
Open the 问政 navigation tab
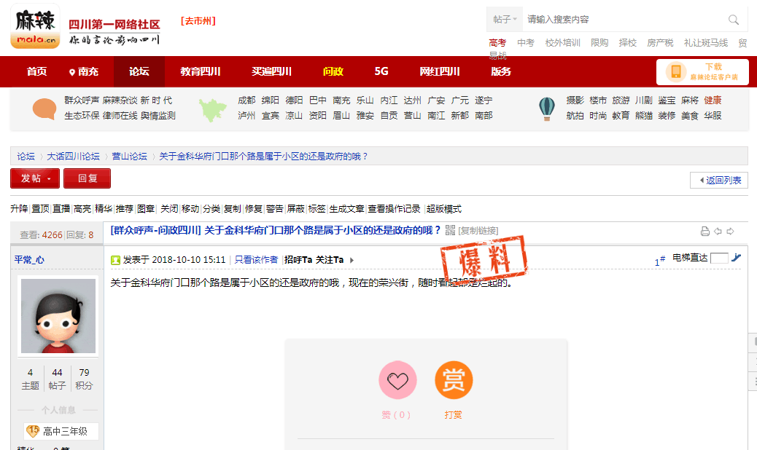pos(333,71)
